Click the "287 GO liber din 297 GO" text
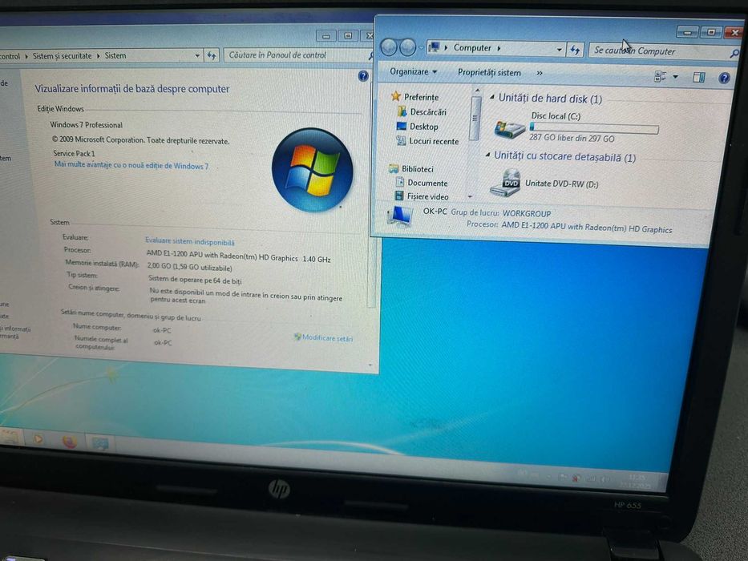Viewport: 748px width, 561px height. (572, 139)
